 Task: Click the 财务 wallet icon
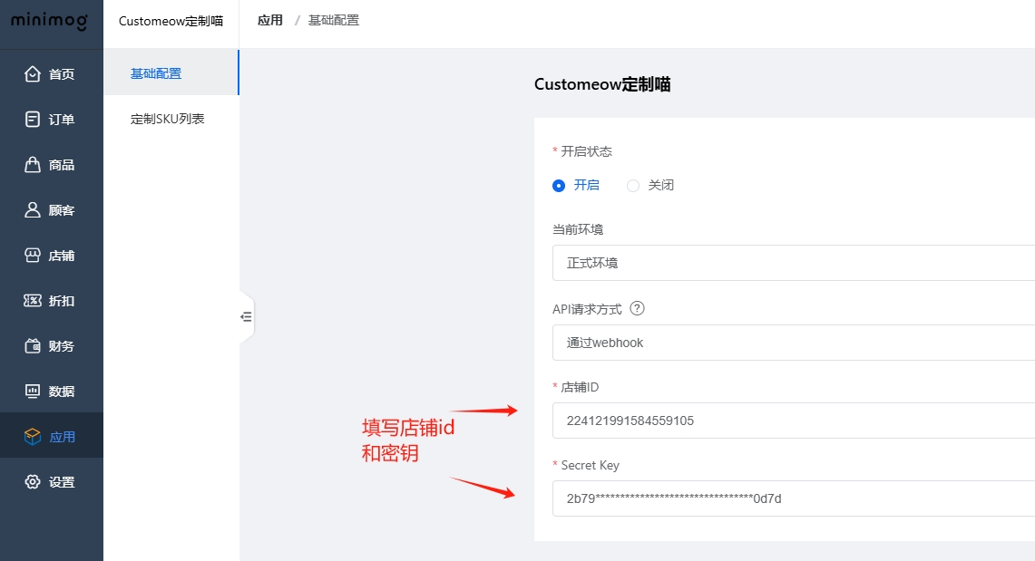click(33, 345)
